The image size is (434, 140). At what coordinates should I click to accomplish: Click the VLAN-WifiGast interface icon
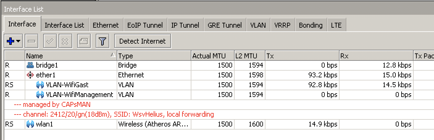tap(40, 85)
